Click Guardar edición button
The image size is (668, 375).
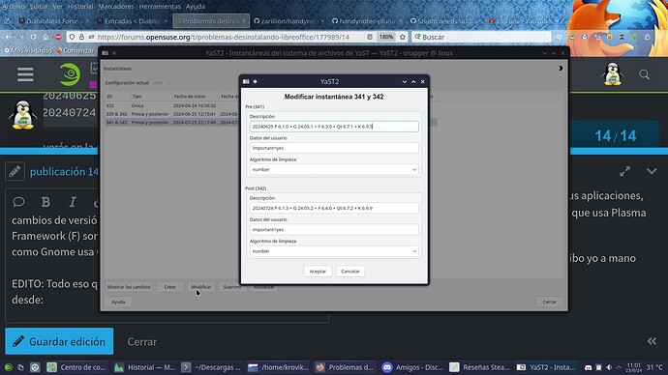coord(59,341)
